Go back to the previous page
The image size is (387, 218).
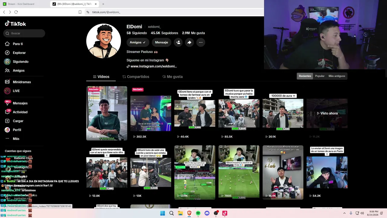(x=4, y=12)
